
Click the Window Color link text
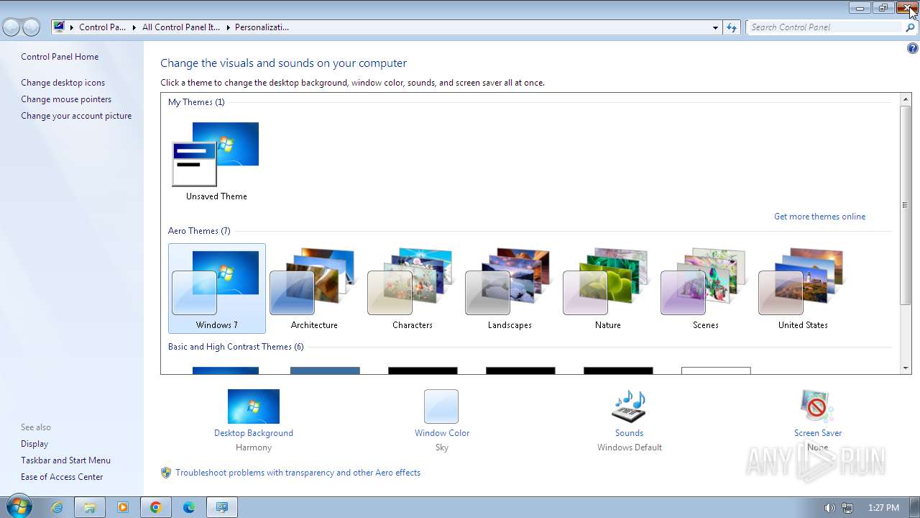pyautogui.click(x=442, y=433)
